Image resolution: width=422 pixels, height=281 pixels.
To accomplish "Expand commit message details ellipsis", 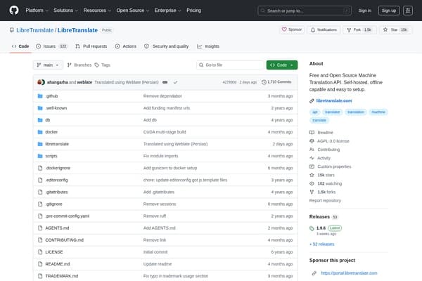I will pos(165,82).
